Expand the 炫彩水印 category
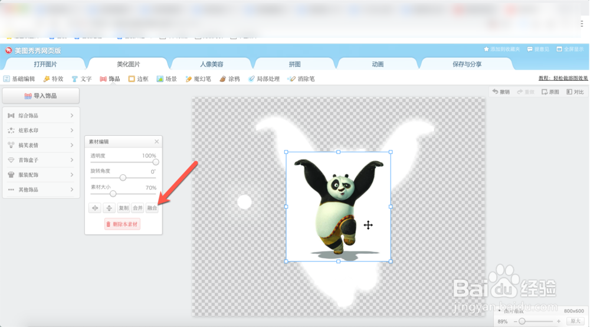This screenshot has height=327, width=590. (x=41, y=130)
